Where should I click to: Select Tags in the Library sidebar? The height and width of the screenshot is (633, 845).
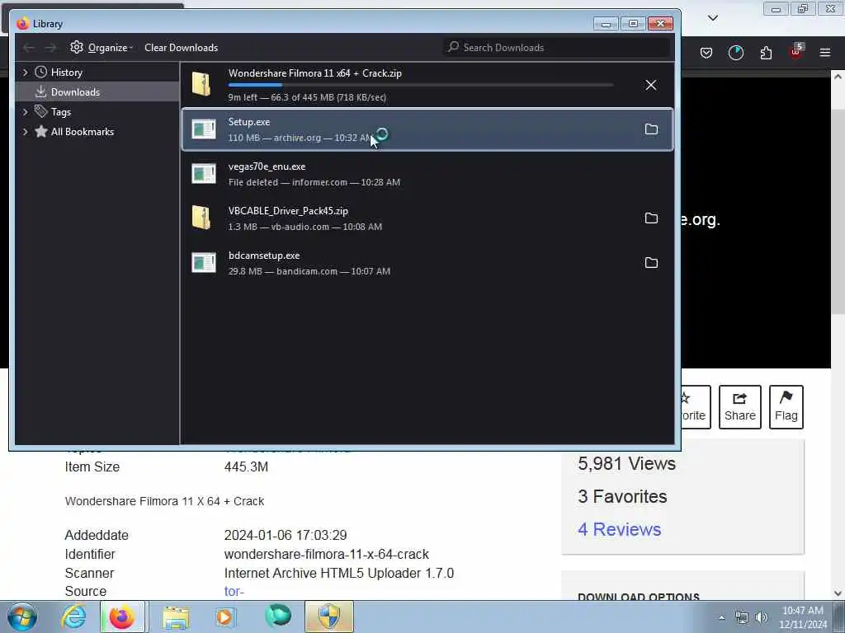click(x=61, y=112)
